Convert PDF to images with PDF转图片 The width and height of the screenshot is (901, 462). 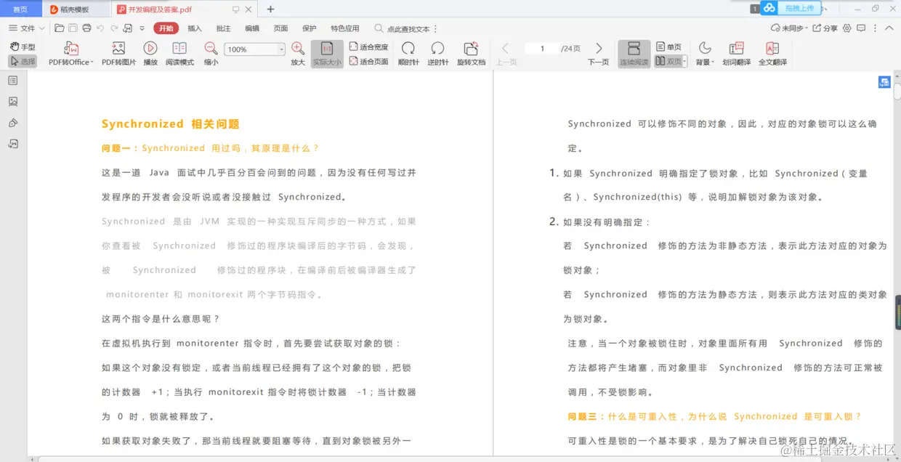(118, 54)
